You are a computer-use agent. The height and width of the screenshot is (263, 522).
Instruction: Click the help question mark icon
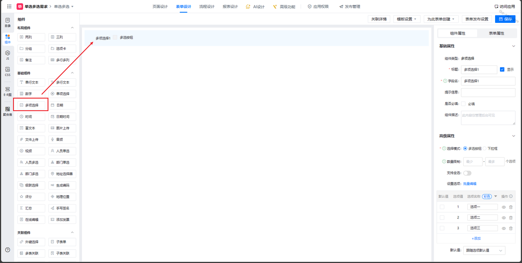coord(7,250)
